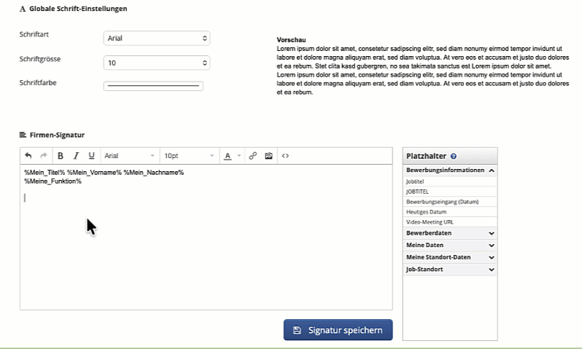Toggle bold formatting
The height and width of the screenshot is (349, 582).
pyautogui.click(x=61, y=156)
